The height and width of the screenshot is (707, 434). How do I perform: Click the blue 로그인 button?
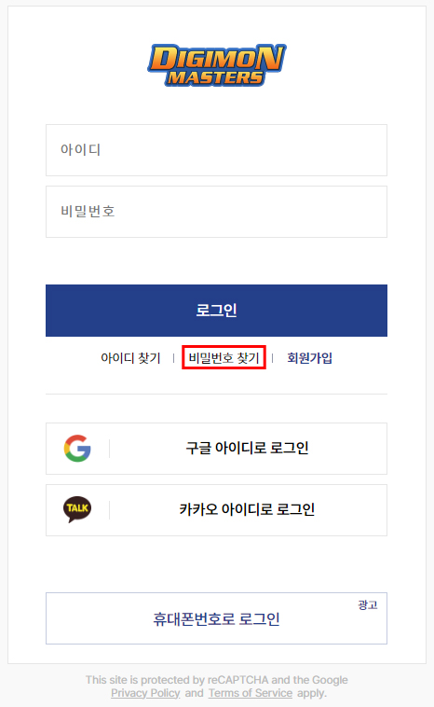pyautogui.click(x=217, y=311)
